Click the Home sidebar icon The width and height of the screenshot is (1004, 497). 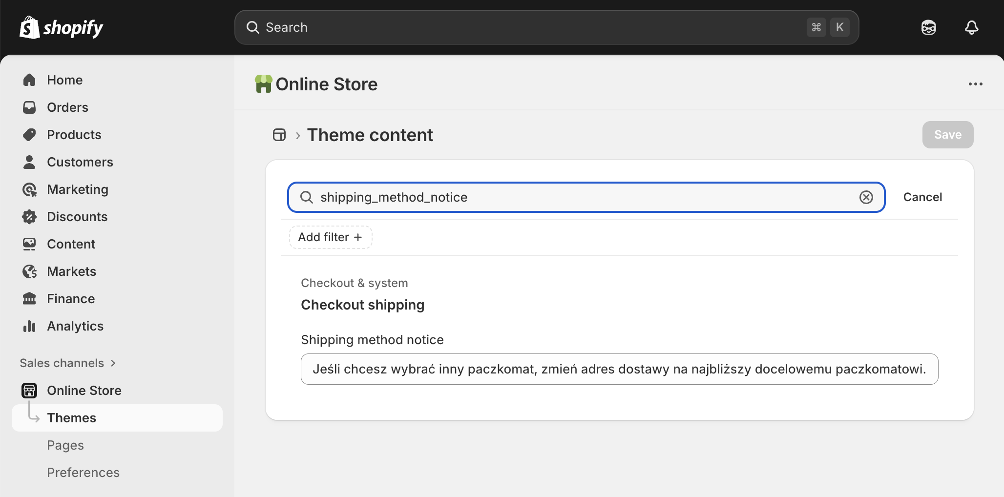(x=29, y=80)
